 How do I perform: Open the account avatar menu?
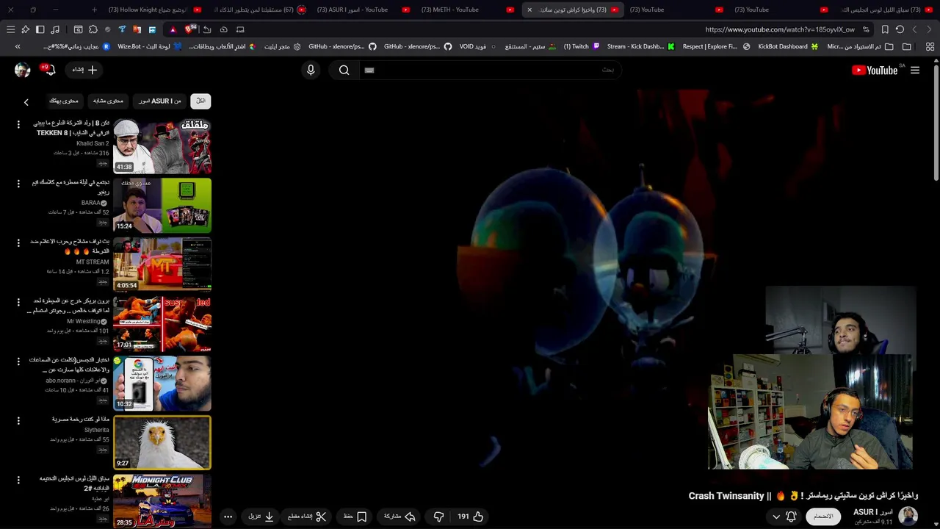(x=22, y=70)
